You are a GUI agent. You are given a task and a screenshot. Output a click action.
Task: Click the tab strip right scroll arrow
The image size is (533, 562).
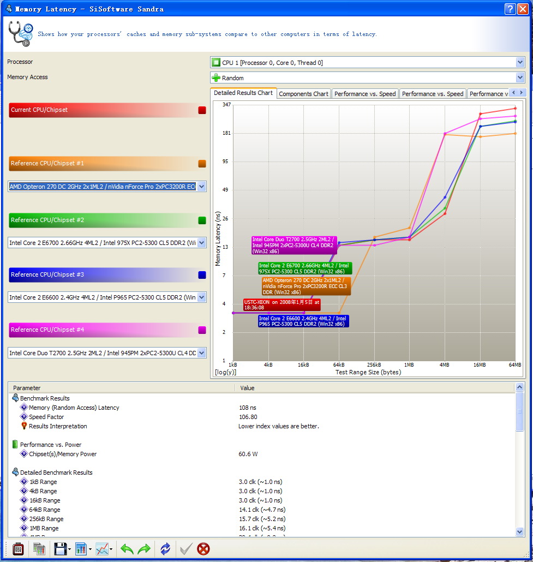[x=522, y=93]
